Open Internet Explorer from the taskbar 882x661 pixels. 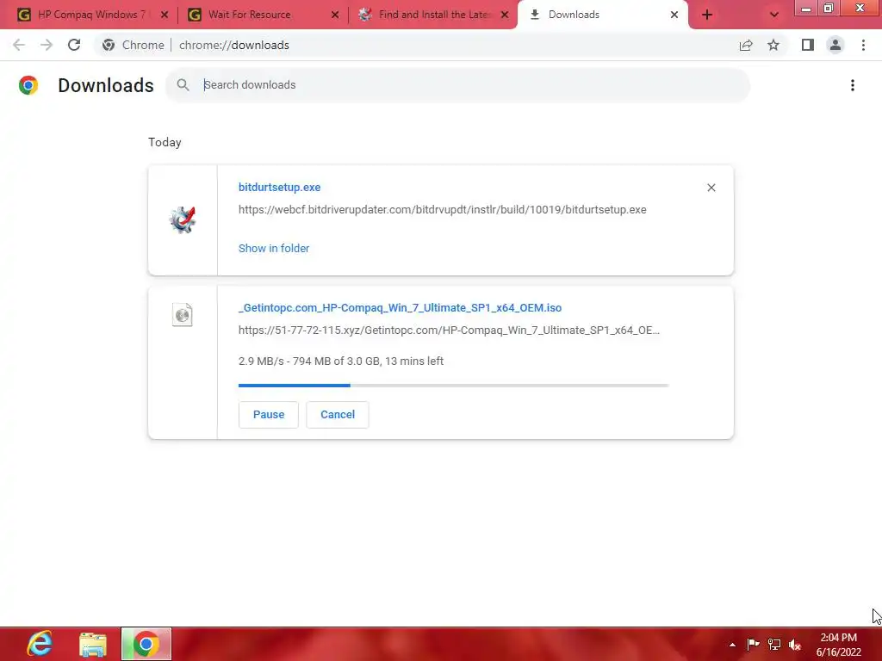(x=40, y=644)
